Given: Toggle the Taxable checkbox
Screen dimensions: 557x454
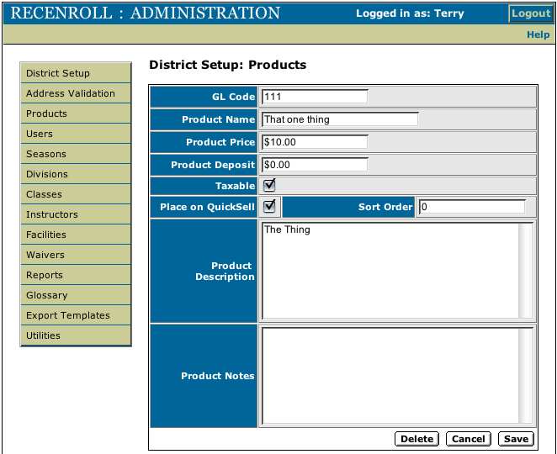Looking at the screenshot, I should tap(269, 186).
